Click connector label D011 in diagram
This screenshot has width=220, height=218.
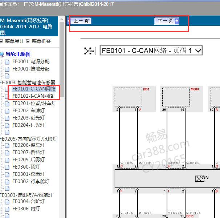coord(190,216)
